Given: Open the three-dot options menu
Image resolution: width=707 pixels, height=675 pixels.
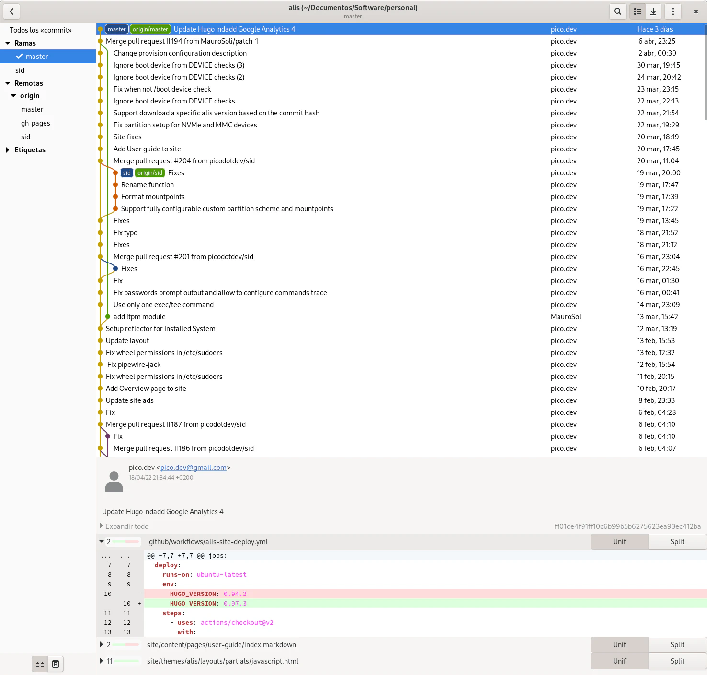Looking at the screenshot, I should tap(673, 11).
